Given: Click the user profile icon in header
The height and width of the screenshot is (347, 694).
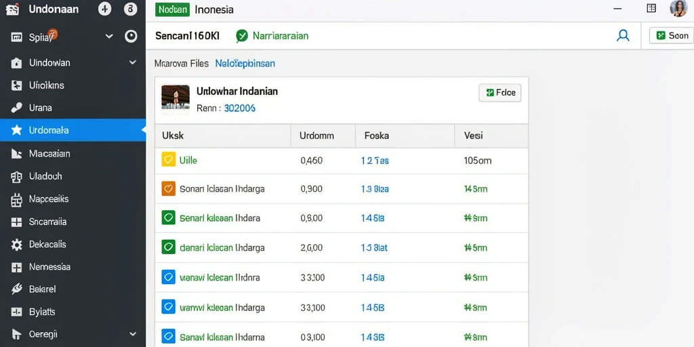Looking at the screenshot, I should [623, 35].
